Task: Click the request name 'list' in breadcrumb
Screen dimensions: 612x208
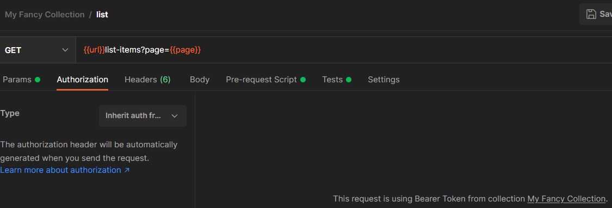Action: [x=102, y=15]
